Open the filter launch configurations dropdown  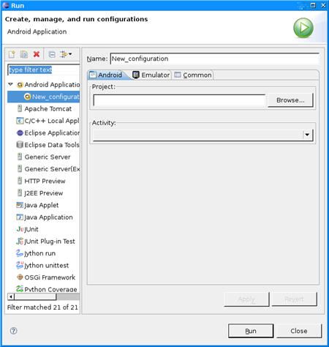coord(66,54)
